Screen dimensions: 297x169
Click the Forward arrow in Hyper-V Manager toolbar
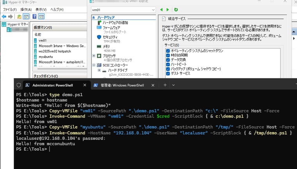(11, 17)
